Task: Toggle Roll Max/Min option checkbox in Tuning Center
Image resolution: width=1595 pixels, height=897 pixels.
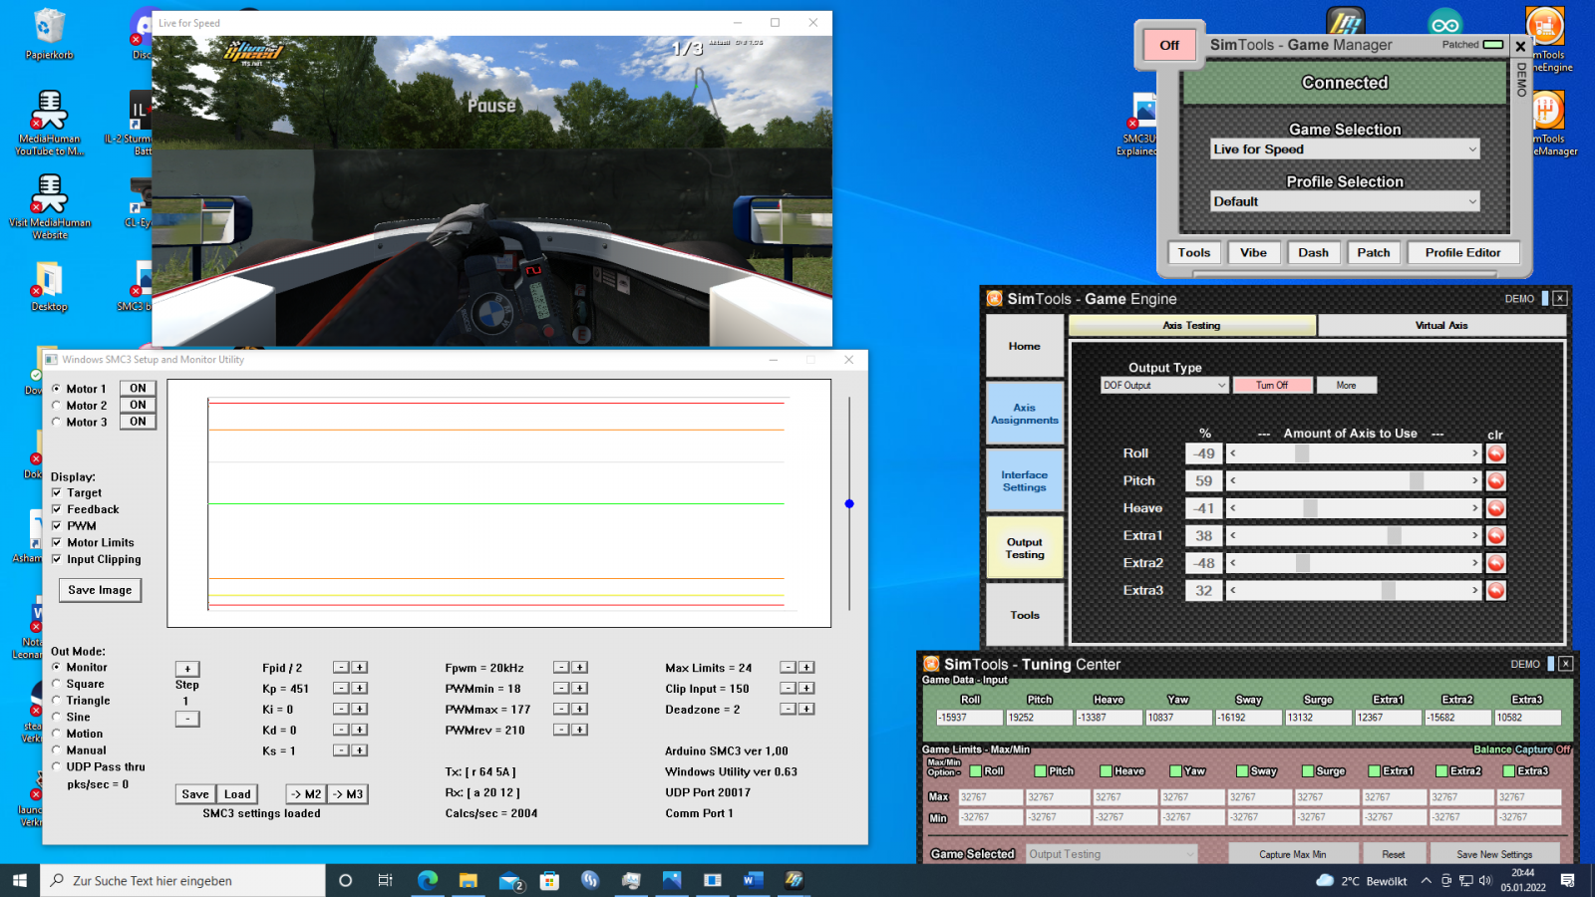Action: 976,771
